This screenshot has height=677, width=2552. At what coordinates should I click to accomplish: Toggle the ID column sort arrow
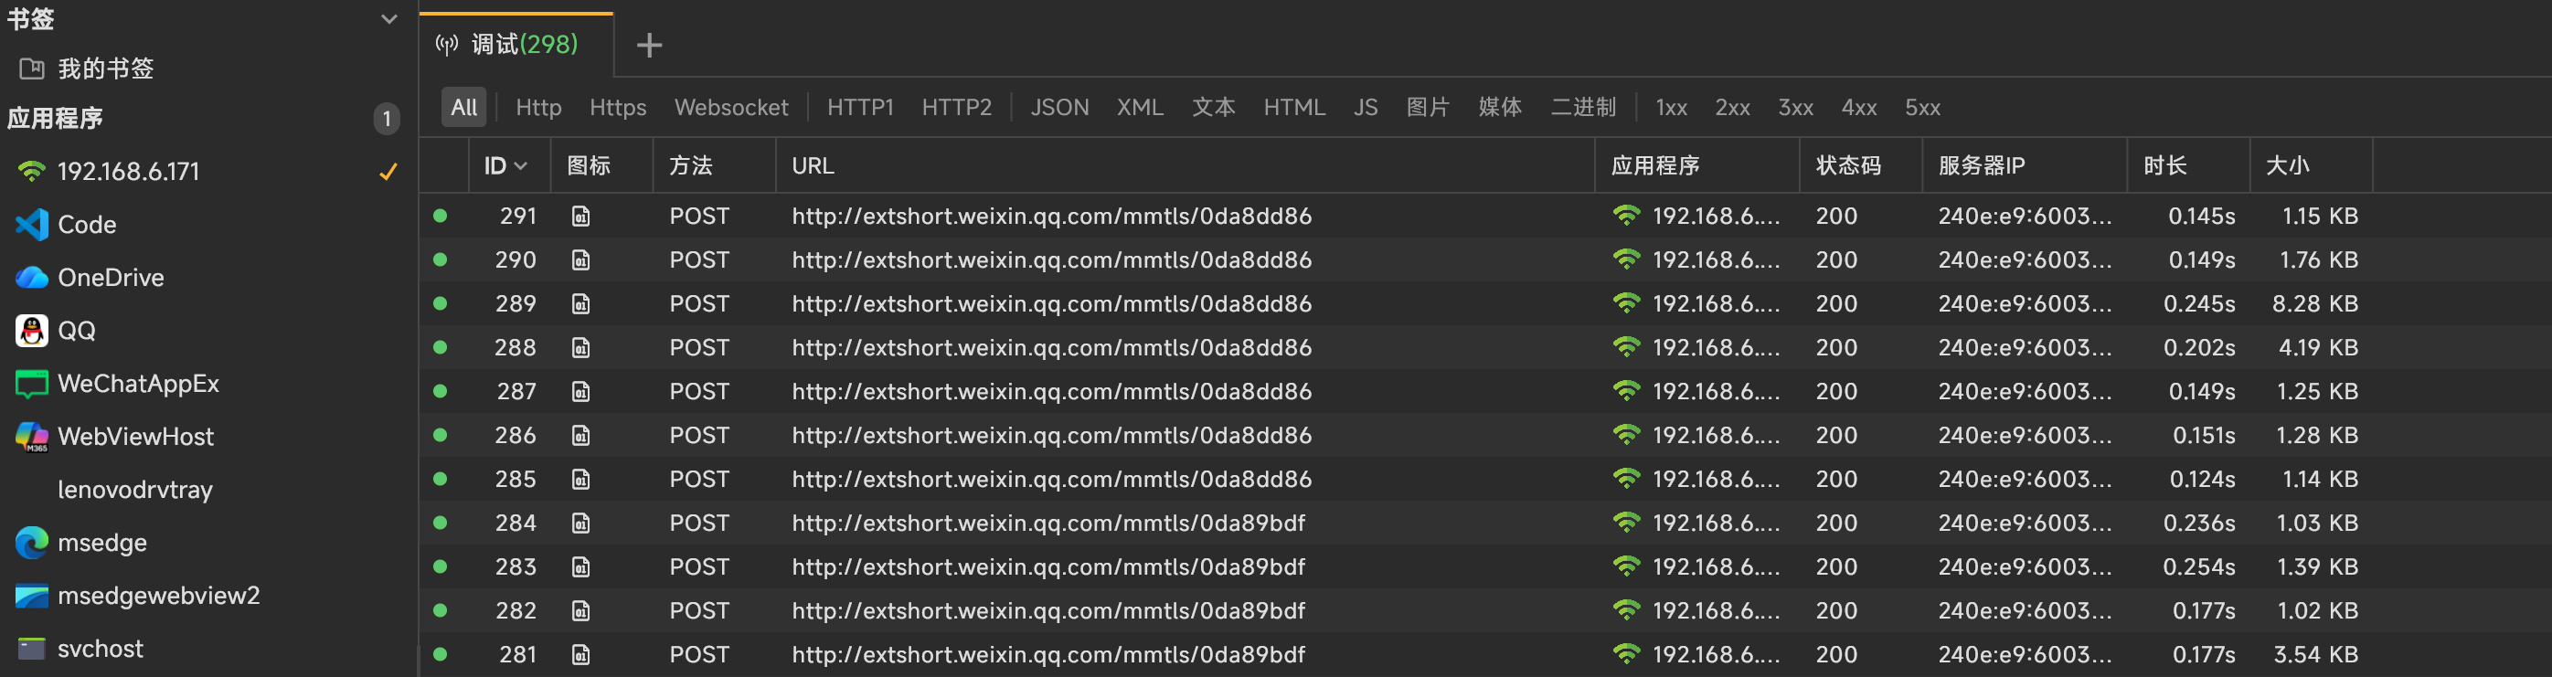(x=521, y=166)
